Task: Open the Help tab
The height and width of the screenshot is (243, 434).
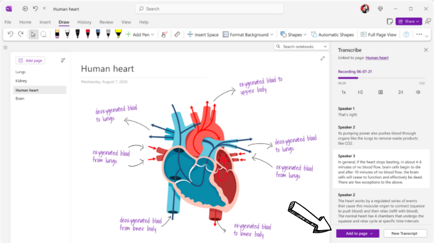Action: pos(144,22)
